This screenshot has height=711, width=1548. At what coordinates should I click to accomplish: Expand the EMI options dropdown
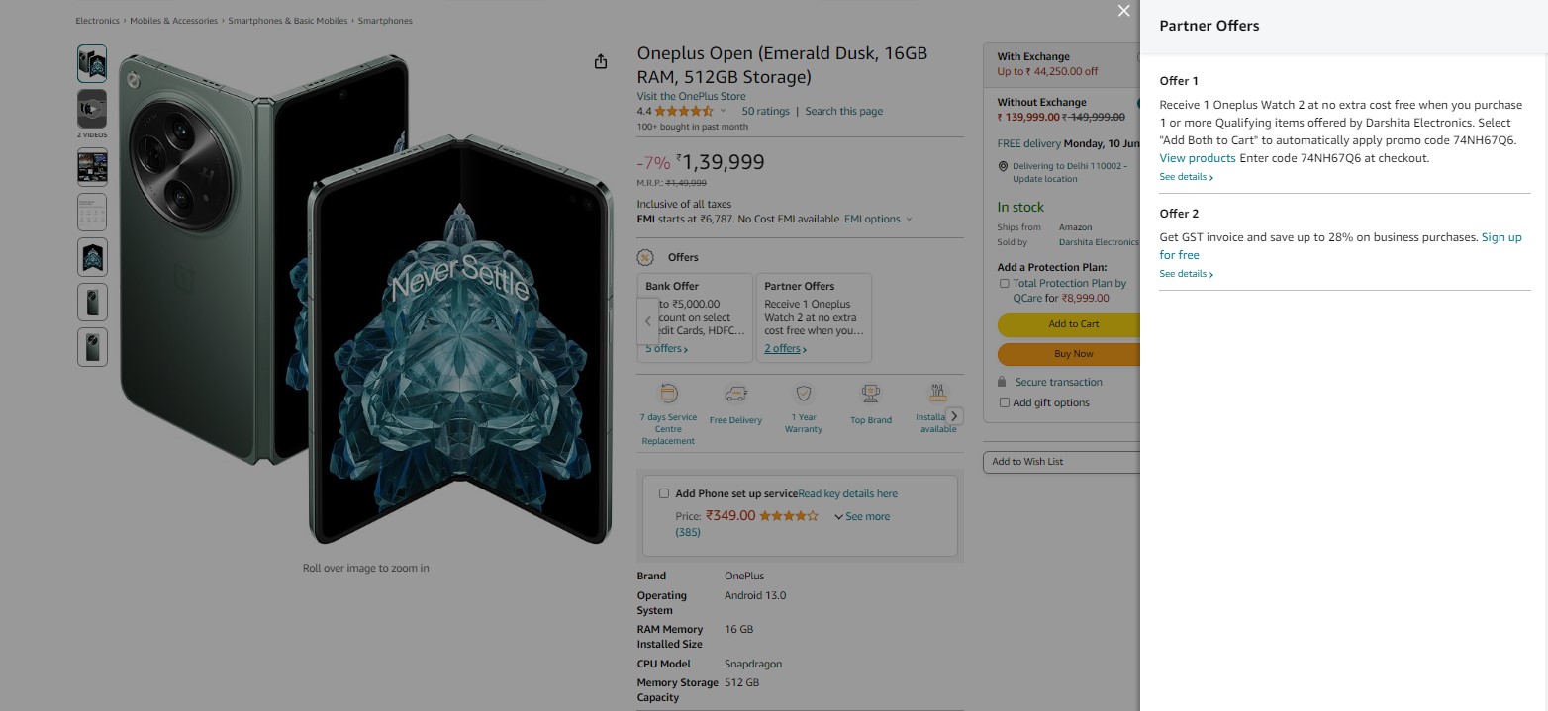tap(878, 219)
